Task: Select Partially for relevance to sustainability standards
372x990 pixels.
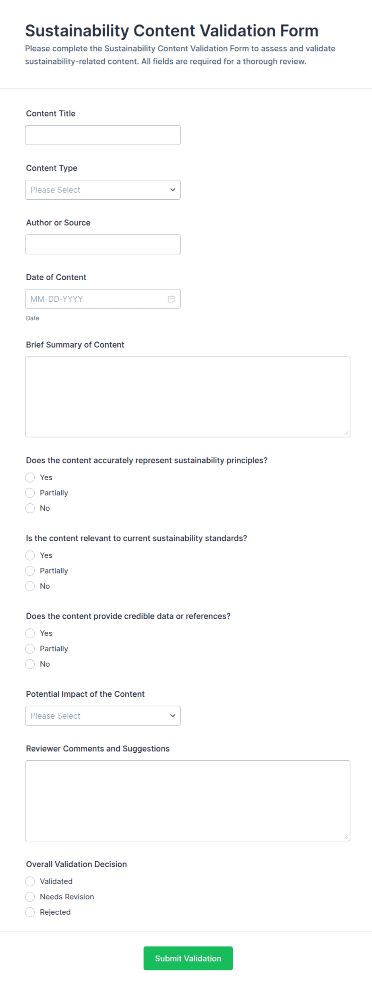Action: point(30,571)
